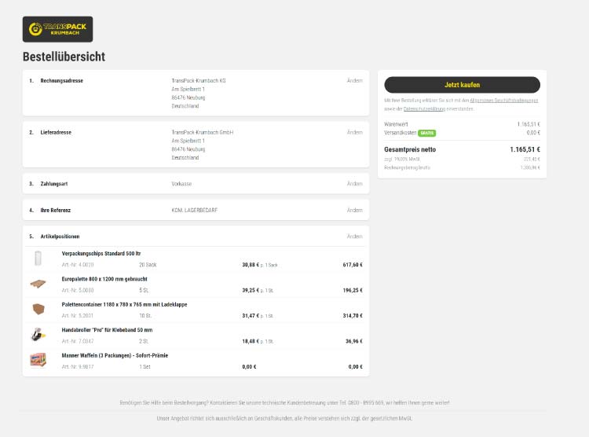589x437 pixels.
Task: Click Ändern for Artikelpositionen
Action: click(354, 236)
